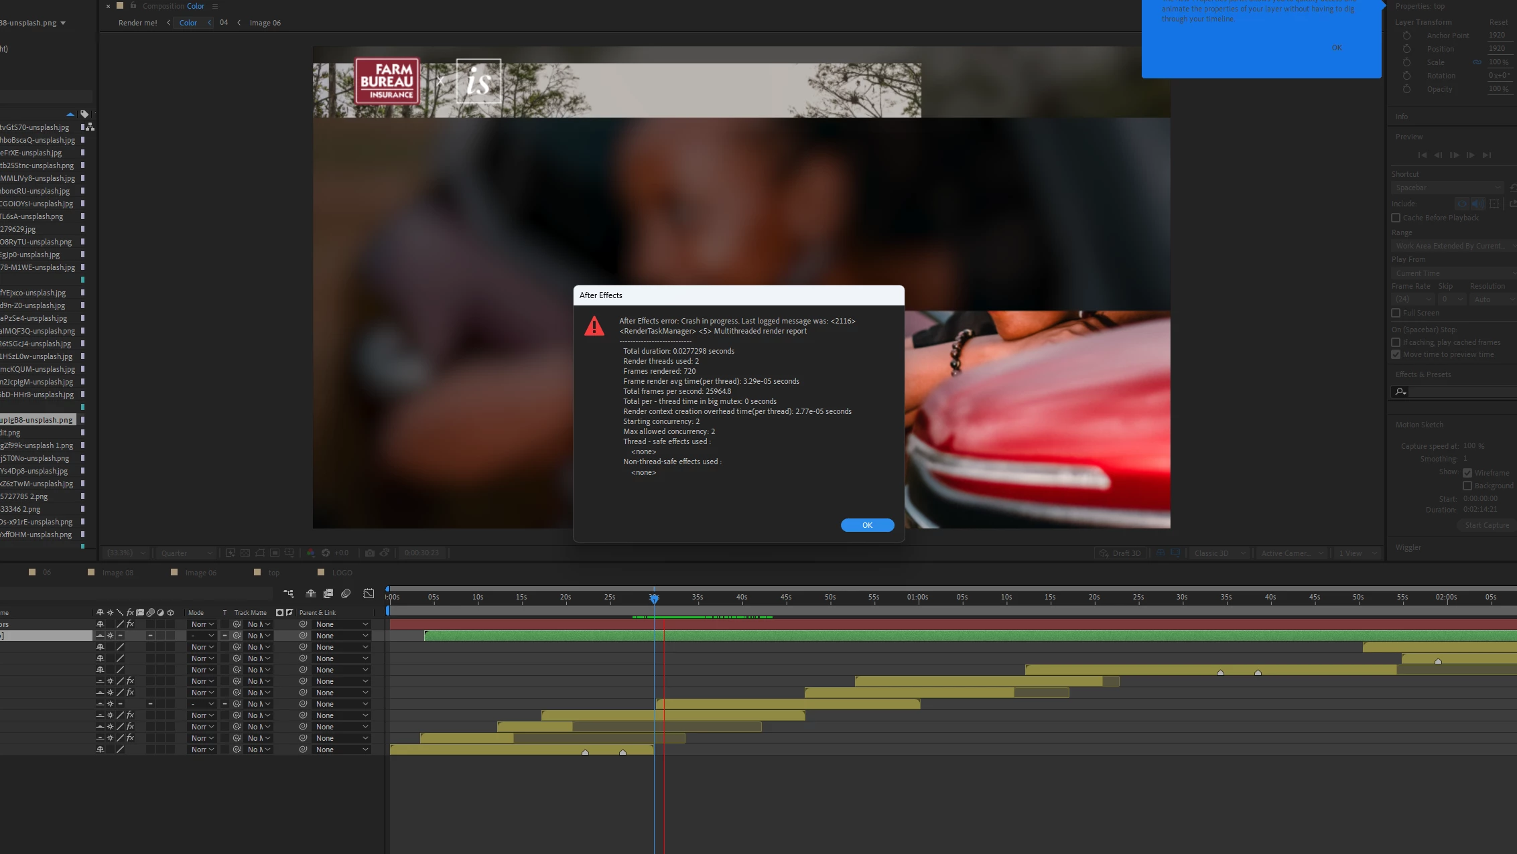Switch to the LOGO timeline tab
Image resolution: width=1517 pixels, height=854 pixels.
click(342, 573)
